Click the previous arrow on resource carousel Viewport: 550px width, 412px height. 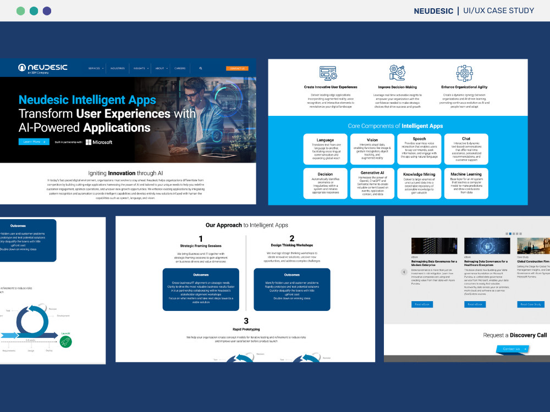(404, 272)
